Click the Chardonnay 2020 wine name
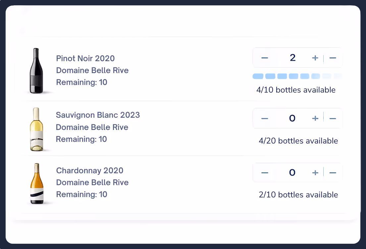 click(x=90, y=171)
